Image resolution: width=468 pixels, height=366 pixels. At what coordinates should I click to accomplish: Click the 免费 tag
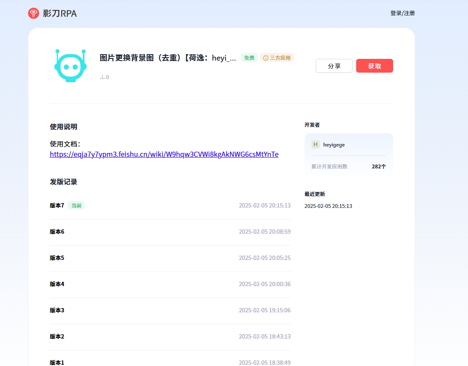click(249, 58)
